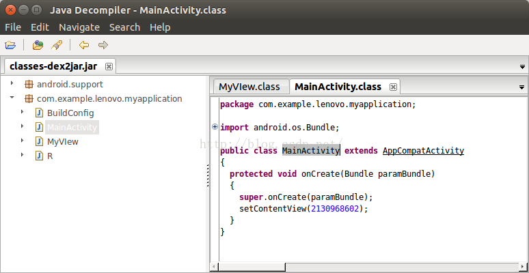Go forward with the right arrow icon
Image resolution: width=529 pixels, height=273 pixels.
coord(103,45)
